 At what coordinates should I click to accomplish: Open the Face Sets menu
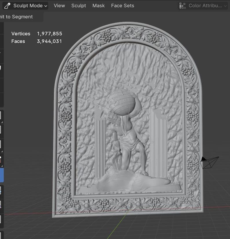(x=123, y=5)
